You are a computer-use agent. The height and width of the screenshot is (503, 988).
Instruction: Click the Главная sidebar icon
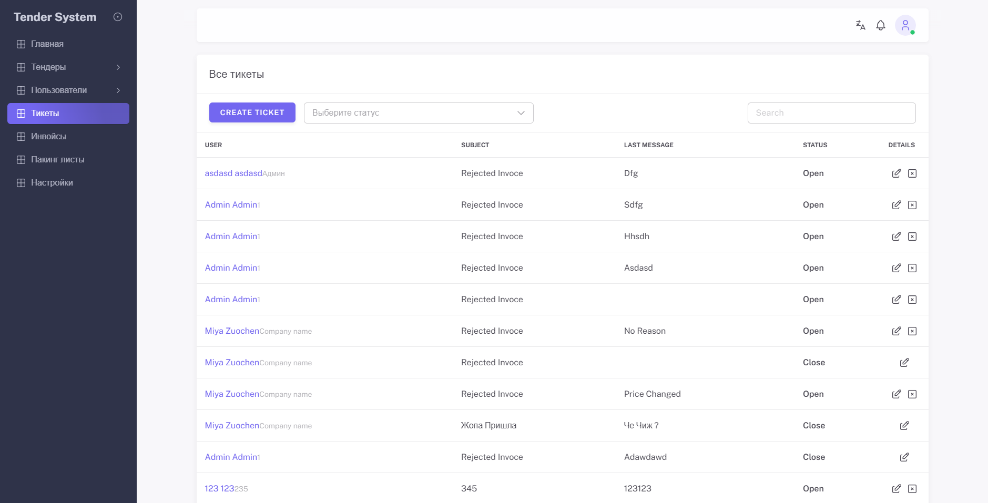[21, 44]
